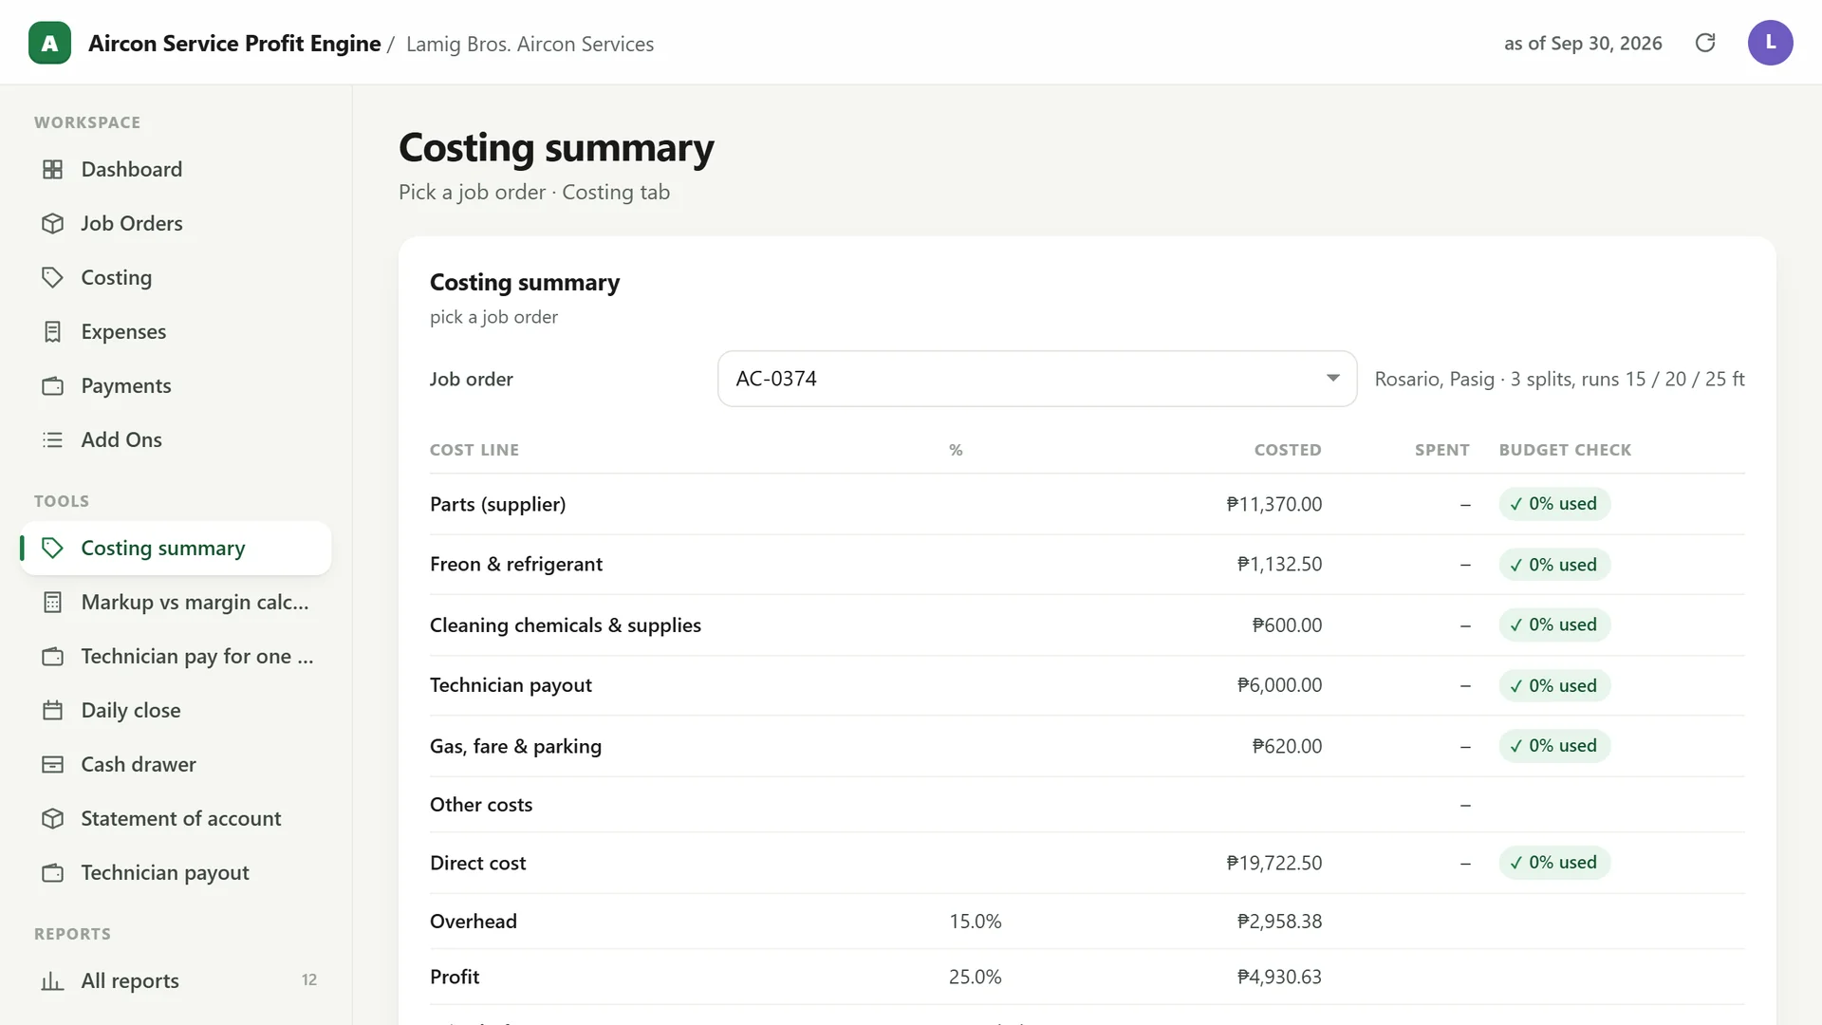
Task: Open Technician payout tool
Action: pyautogui.click(x=176, y=872)
